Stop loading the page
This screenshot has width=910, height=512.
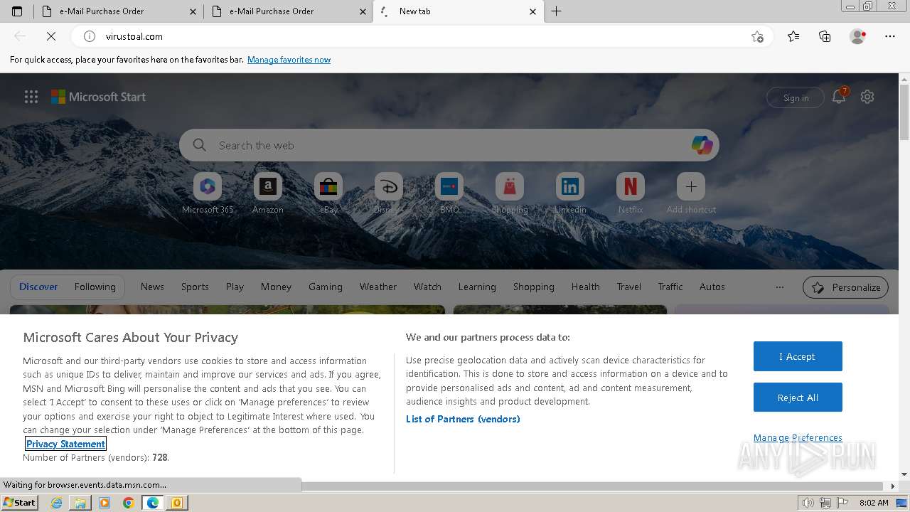coord(51,36)
